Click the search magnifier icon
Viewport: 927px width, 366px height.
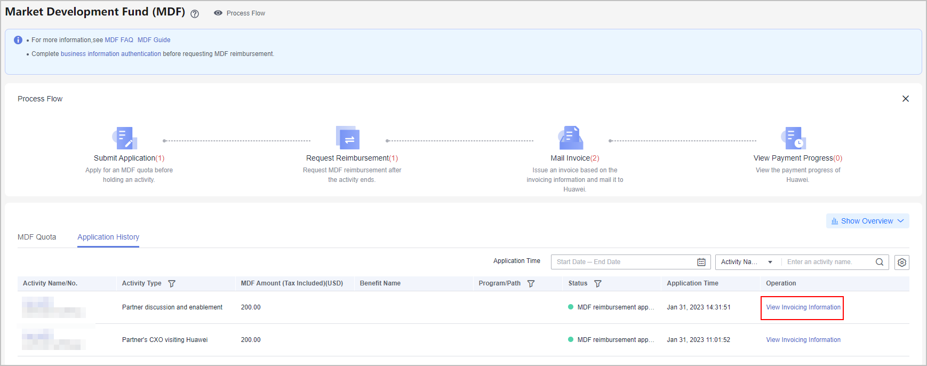click(880, 262)
